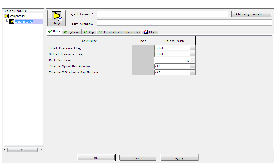Click Turn on Efficiency Map Monitor label
The width and height of the screenshot is (276, 165).
point(74,72)
